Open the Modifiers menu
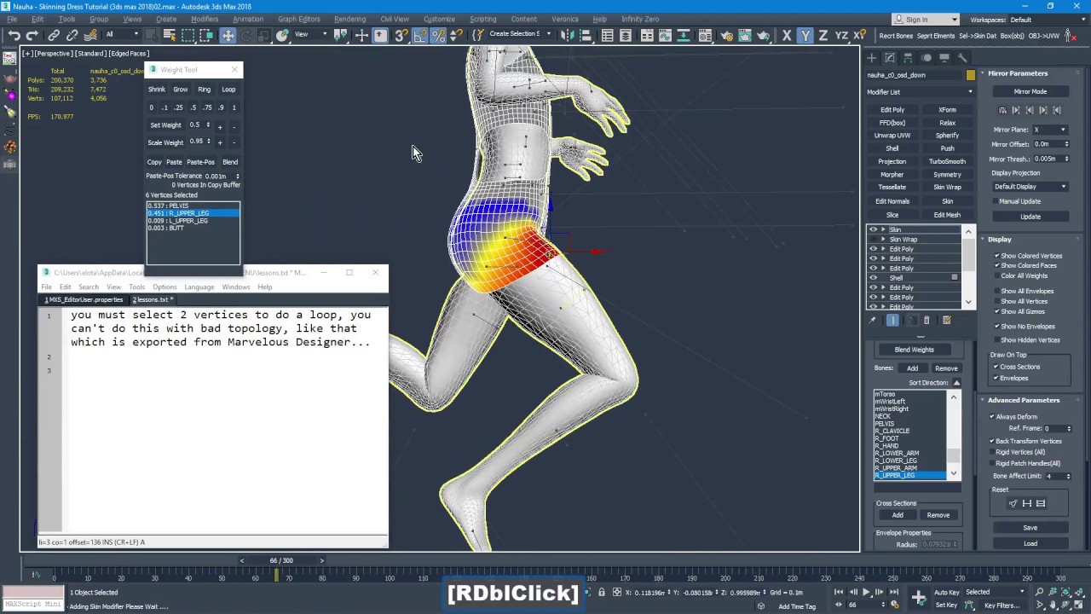 click(205, 19)
